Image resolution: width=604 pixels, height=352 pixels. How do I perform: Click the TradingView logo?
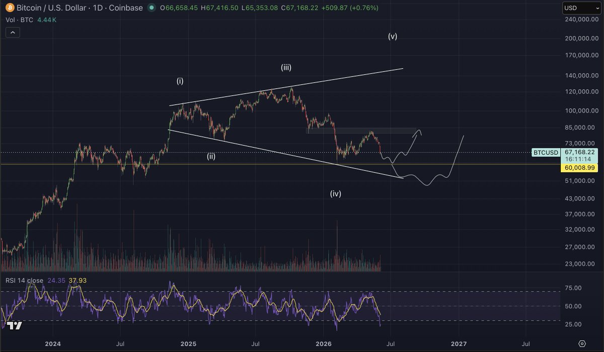tap(15, 326)
